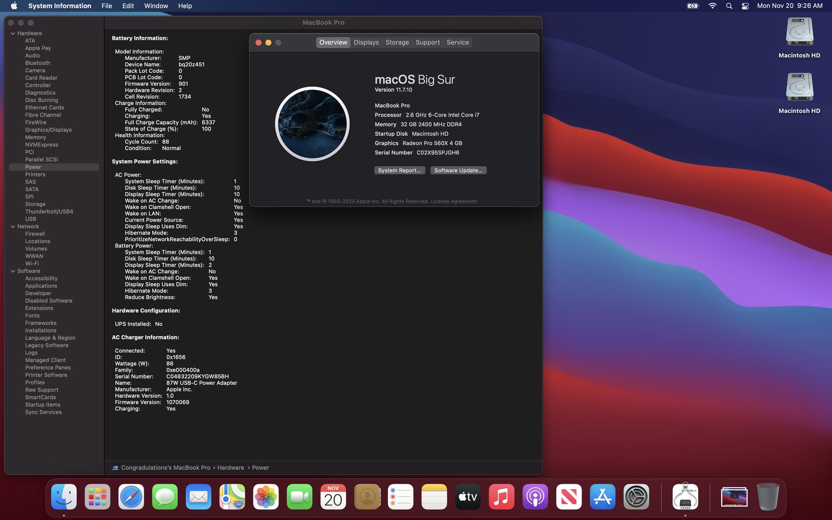Screen dimensions: 832x520
Task: Open Photos from the Dock
Action: [x=266, y=496]
